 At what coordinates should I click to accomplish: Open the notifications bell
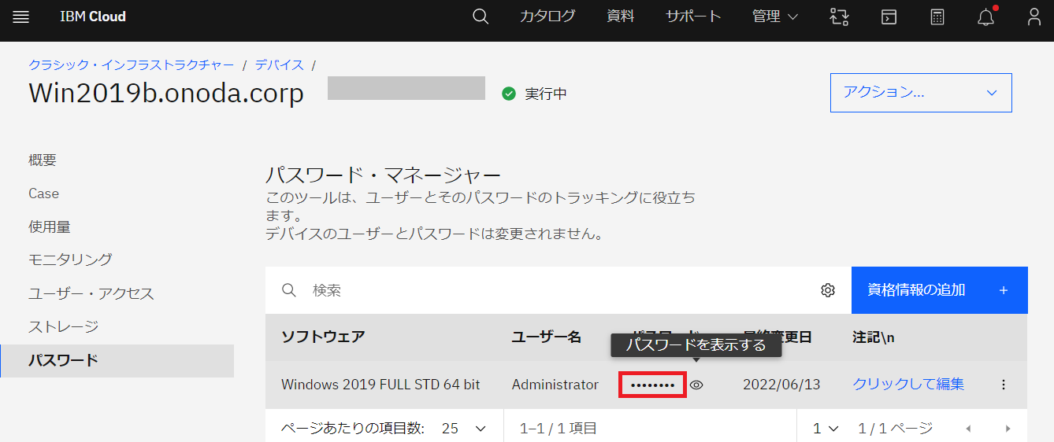(986, 17)
